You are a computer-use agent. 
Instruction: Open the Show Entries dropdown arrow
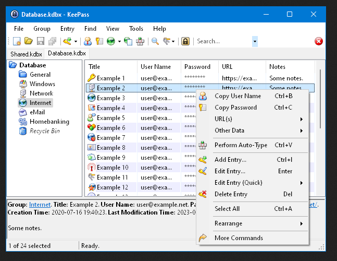tap(173, 41)
